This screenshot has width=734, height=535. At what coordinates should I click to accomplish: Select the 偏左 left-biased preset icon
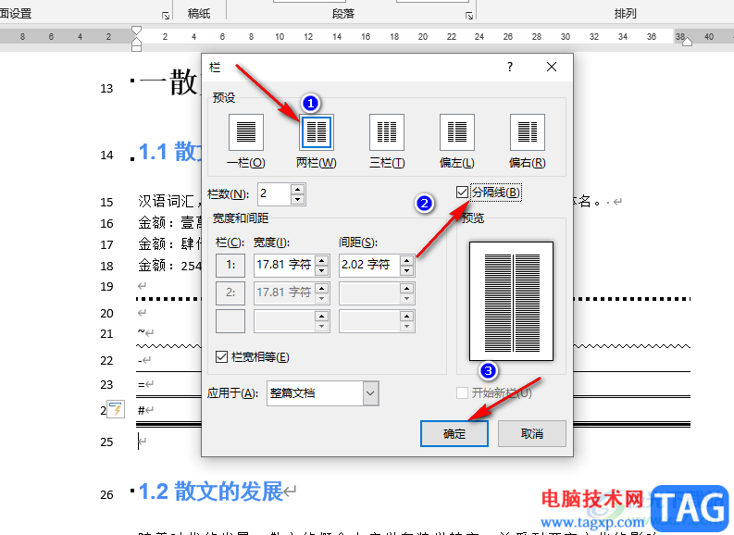457,132
